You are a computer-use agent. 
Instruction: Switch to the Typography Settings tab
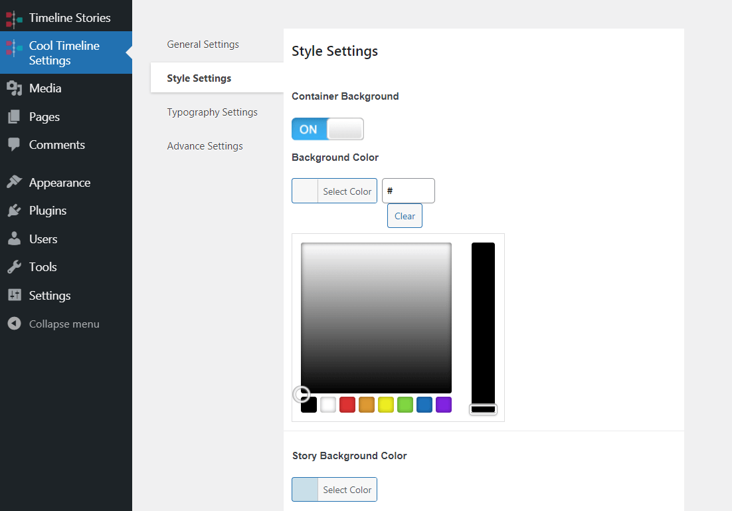tap(213, 112)
